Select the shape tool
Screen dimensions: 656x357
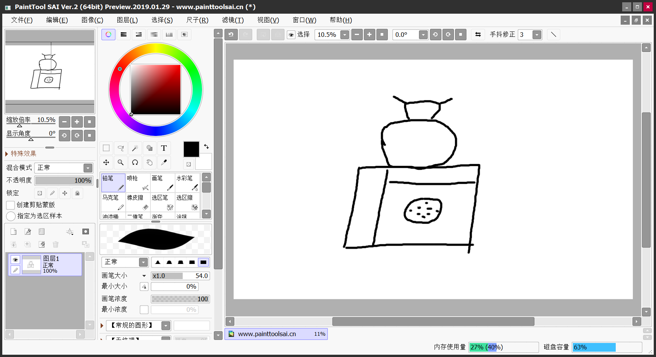coord(150,148)
